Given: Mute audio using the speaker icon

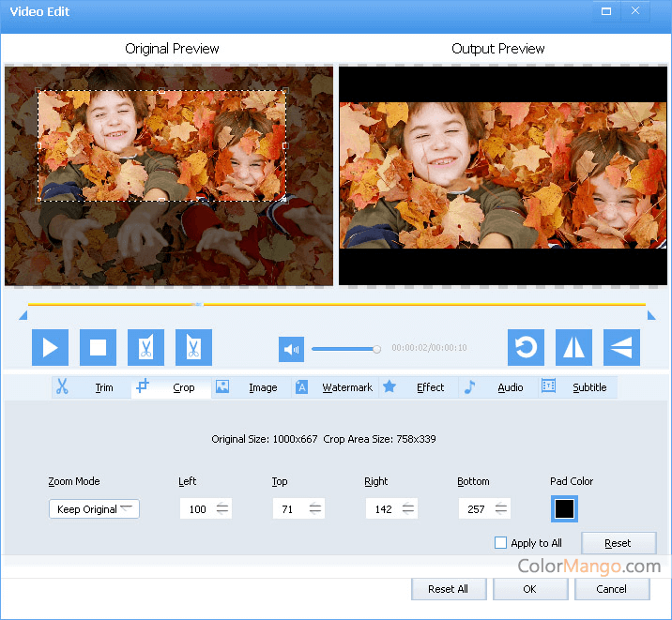Looking at the screenshot, I should 292,349.
